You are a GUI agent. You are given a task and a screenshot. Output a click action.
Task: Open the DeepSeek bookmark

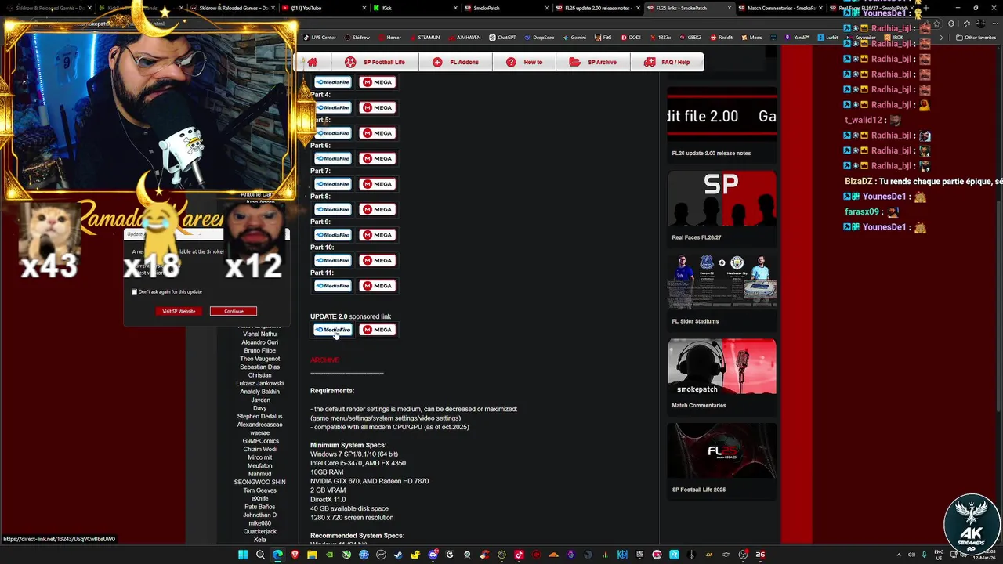539,37
